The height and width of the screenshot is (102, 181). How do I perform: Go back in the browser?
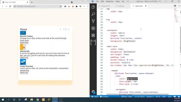tap(3, 6)
